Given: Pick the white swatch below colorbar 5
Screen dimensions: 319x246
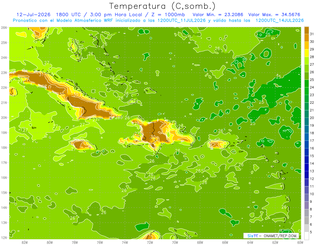Looking at the screenshot, I should [x=307, y=236].
